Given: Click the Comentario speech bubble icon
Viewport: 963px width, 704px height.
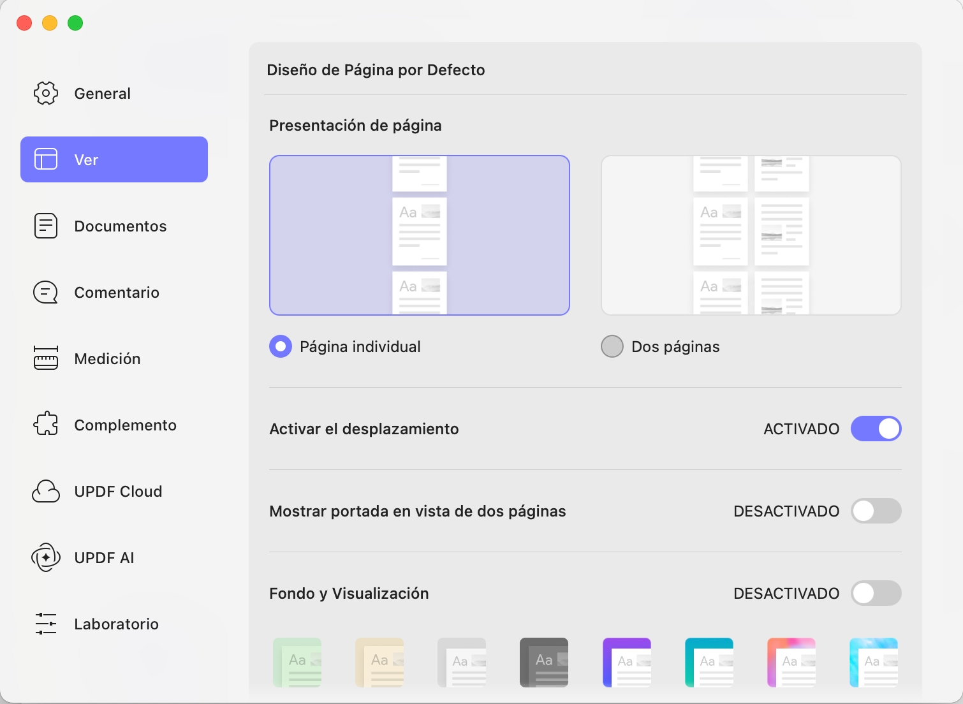Looking at the screenshot, I should [46, 292].
